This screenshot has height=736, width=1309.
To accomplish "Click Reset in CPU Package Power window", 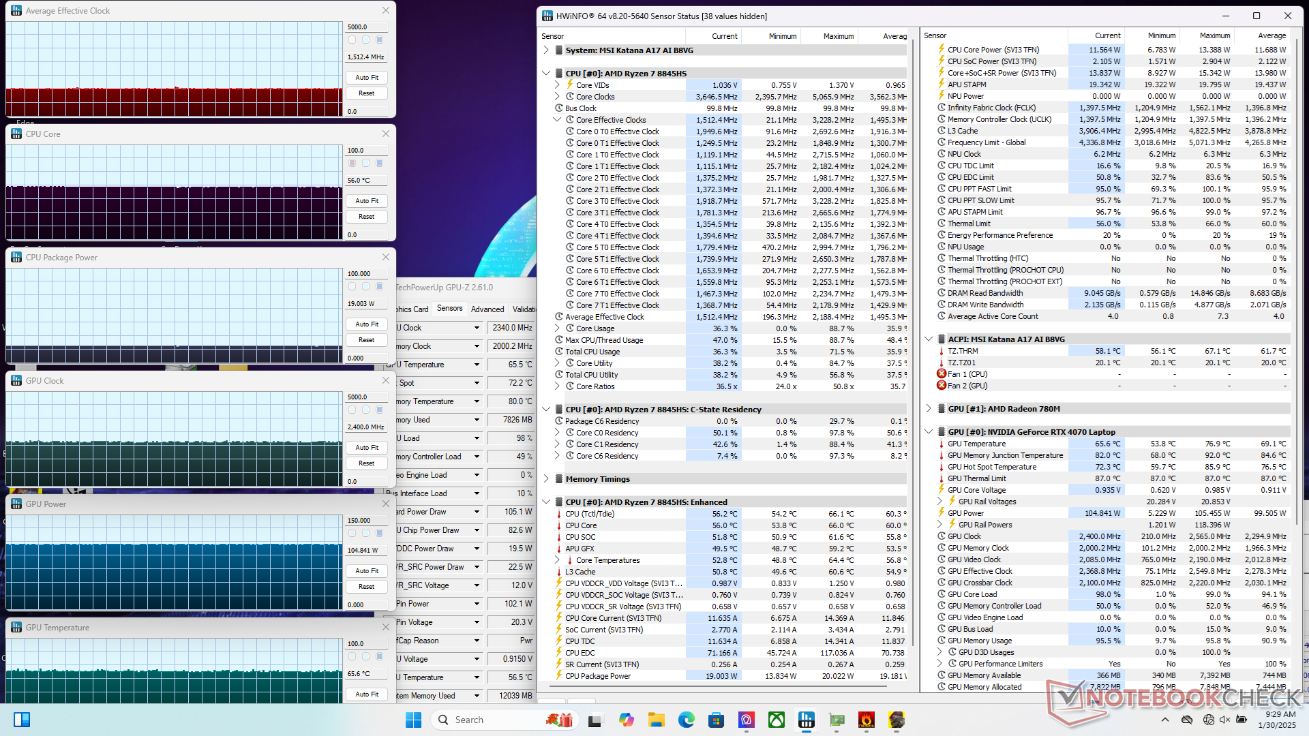I will (x=367, y=340).
